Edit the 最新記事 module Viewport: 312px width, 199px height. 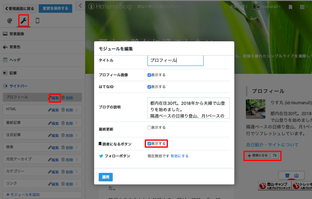click(x=54, y=123)
